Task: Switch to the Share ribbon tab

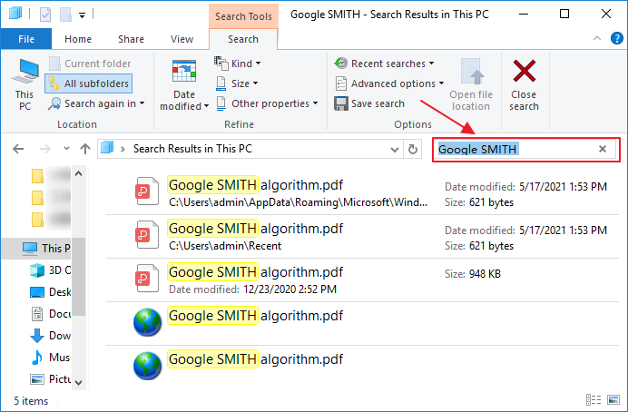Action: (131, 39)
